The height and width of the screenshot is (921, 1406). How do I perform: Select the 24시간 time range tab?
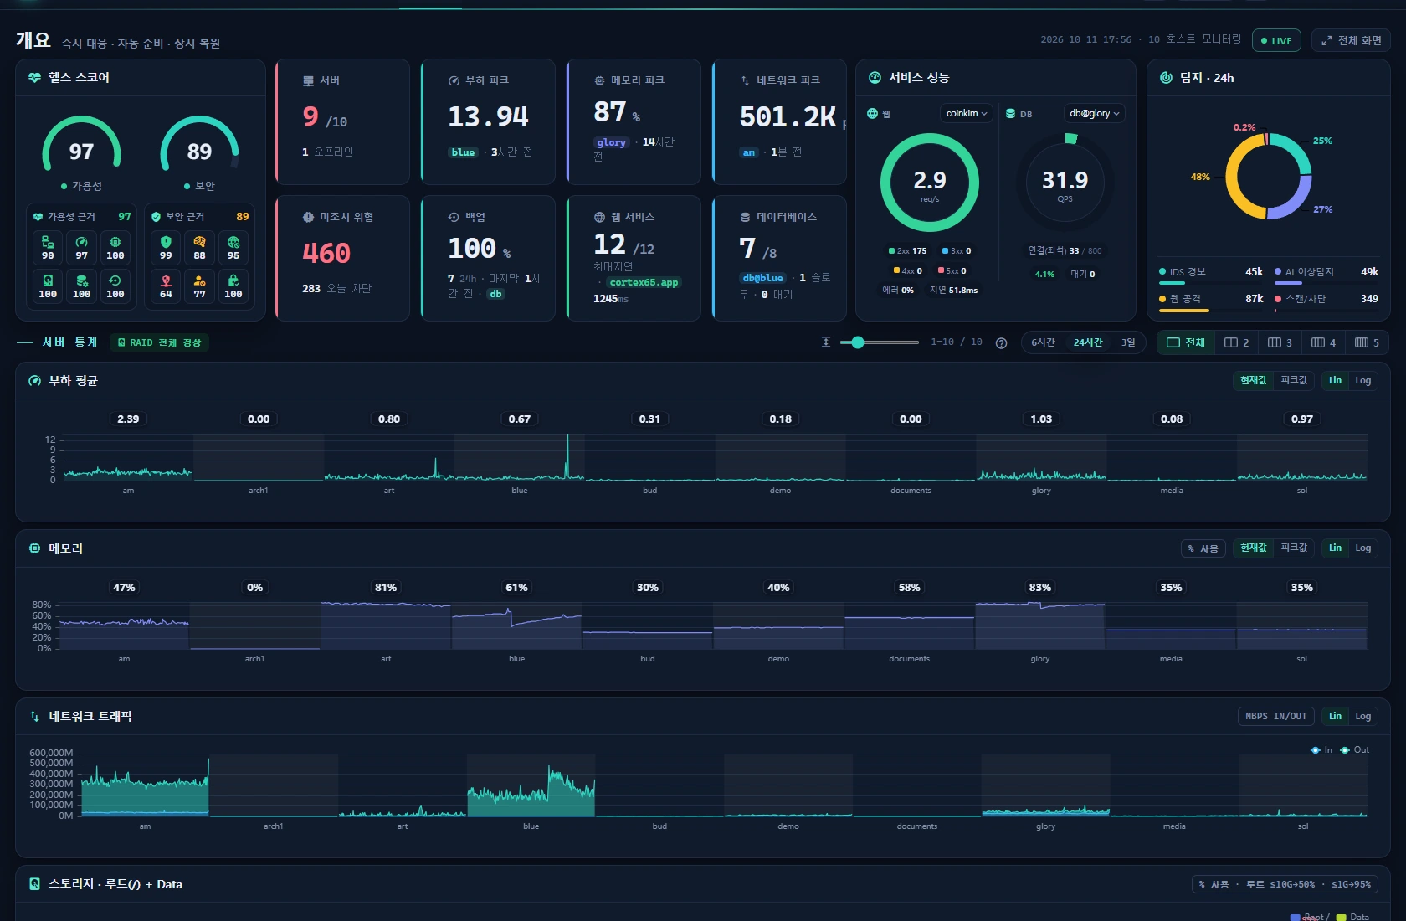(1088, 342)
